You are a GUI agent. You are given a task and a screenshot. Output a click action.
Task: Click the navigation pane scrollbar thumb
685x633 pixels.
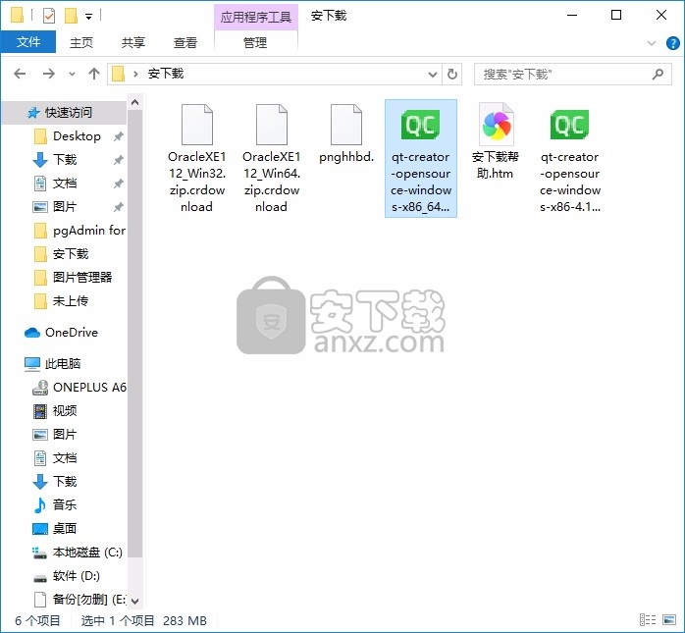click(x=135, y=335)
